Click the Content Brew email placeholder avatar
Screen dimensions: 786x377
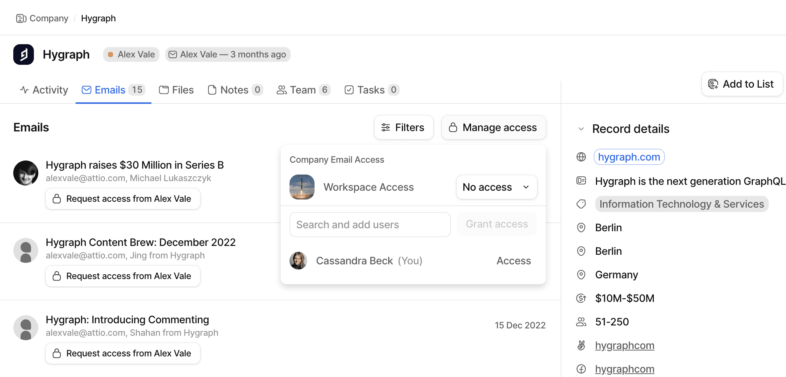point(26,250)
